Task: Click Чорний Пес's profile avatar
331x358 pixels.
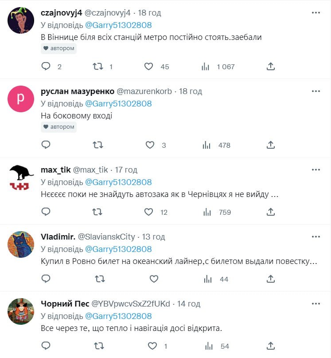Action: [21, 311]
